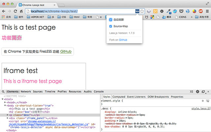Click the box-shadow rgba color swatch
This screenshot has width=211, height=132.
(136, 127)
